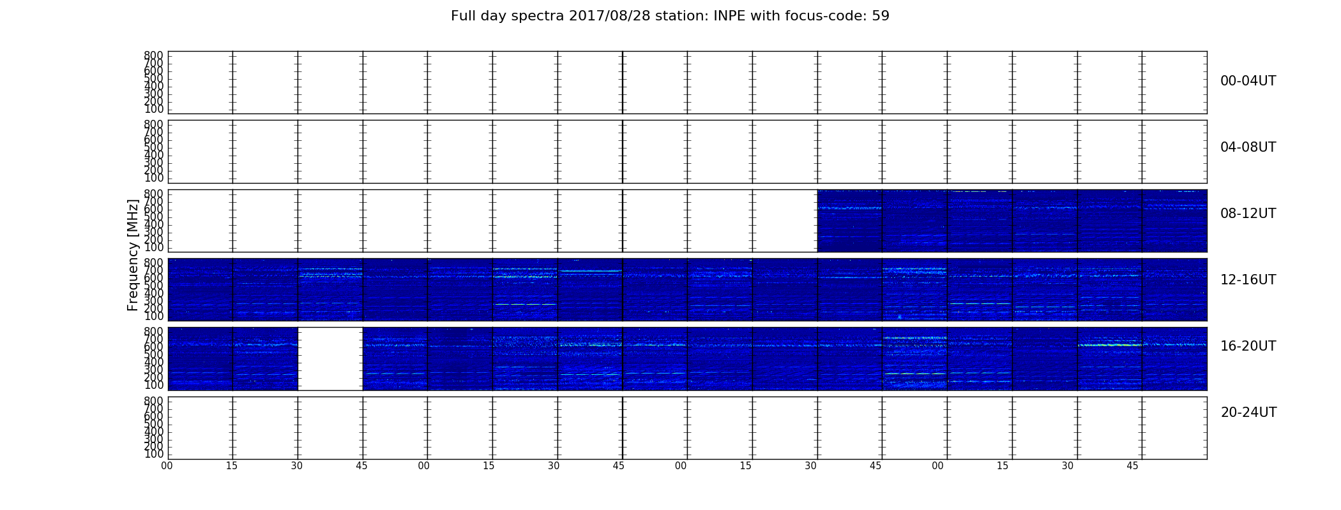The image size is (1341, 510).
Task: Click the plot title 'Full day spectra 2017/08/28'
Action: point(670,16)
